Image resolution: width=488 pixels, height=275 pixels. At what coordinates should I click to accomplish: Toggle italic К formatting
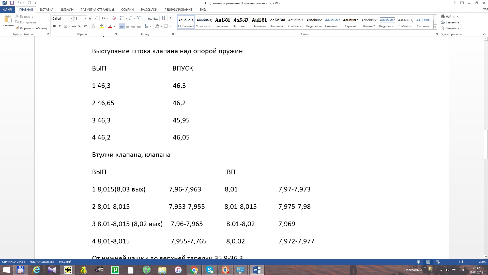coord(60,26)
